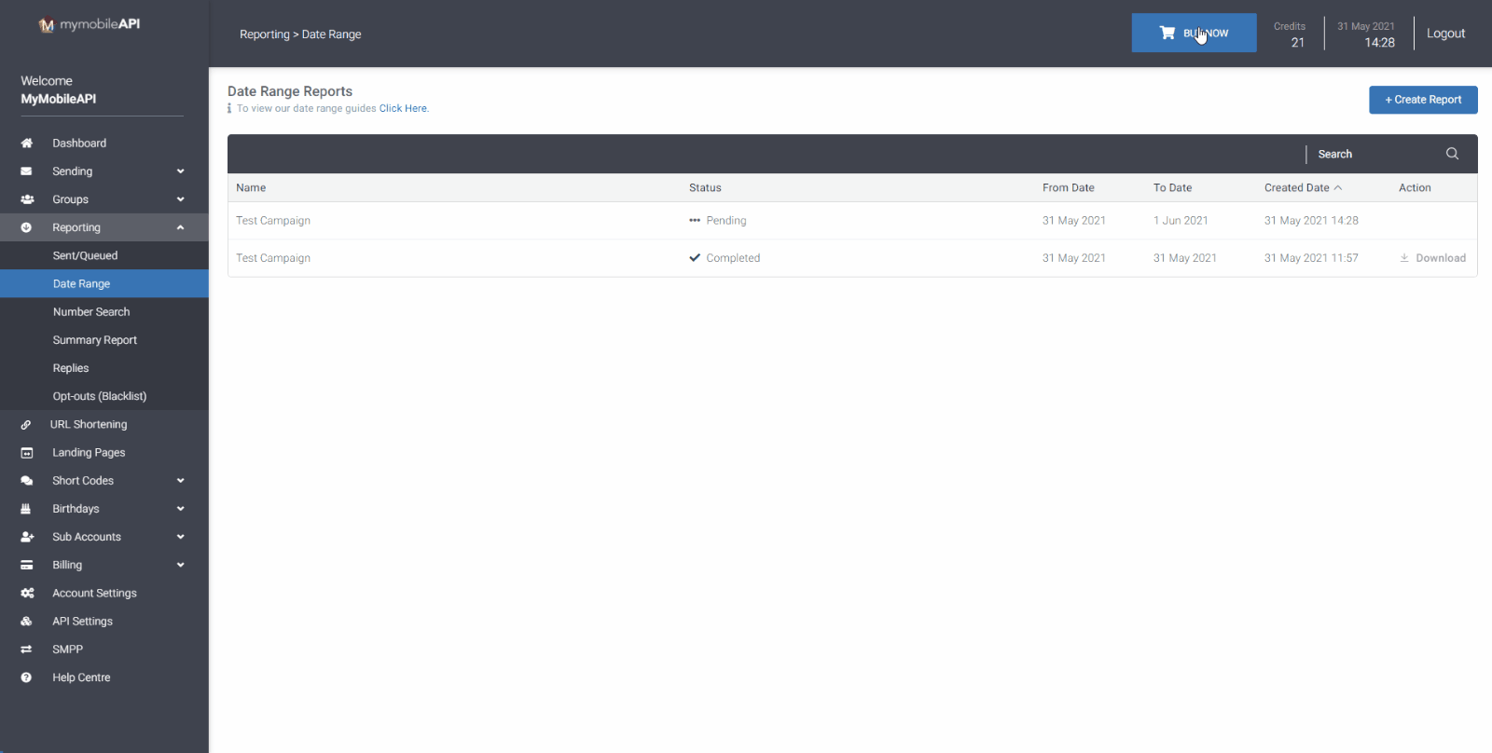Click the Groups people icon
This screenshot has width=1492, height=753.
coord(27,199)
